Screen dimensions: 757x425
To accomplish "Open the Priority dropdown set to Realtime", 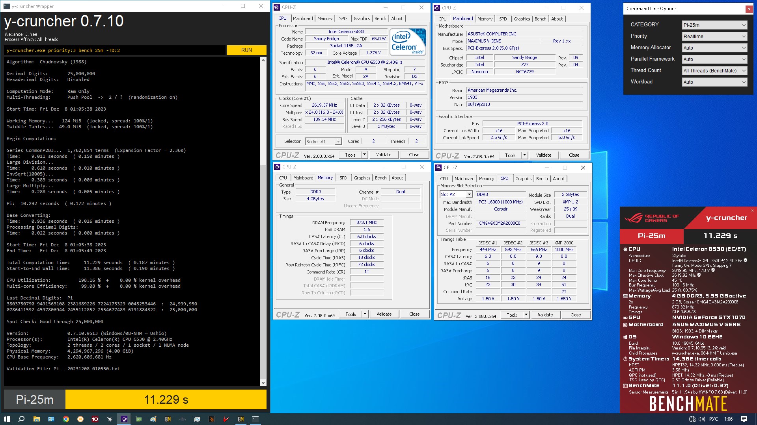I will click(714, 36).
